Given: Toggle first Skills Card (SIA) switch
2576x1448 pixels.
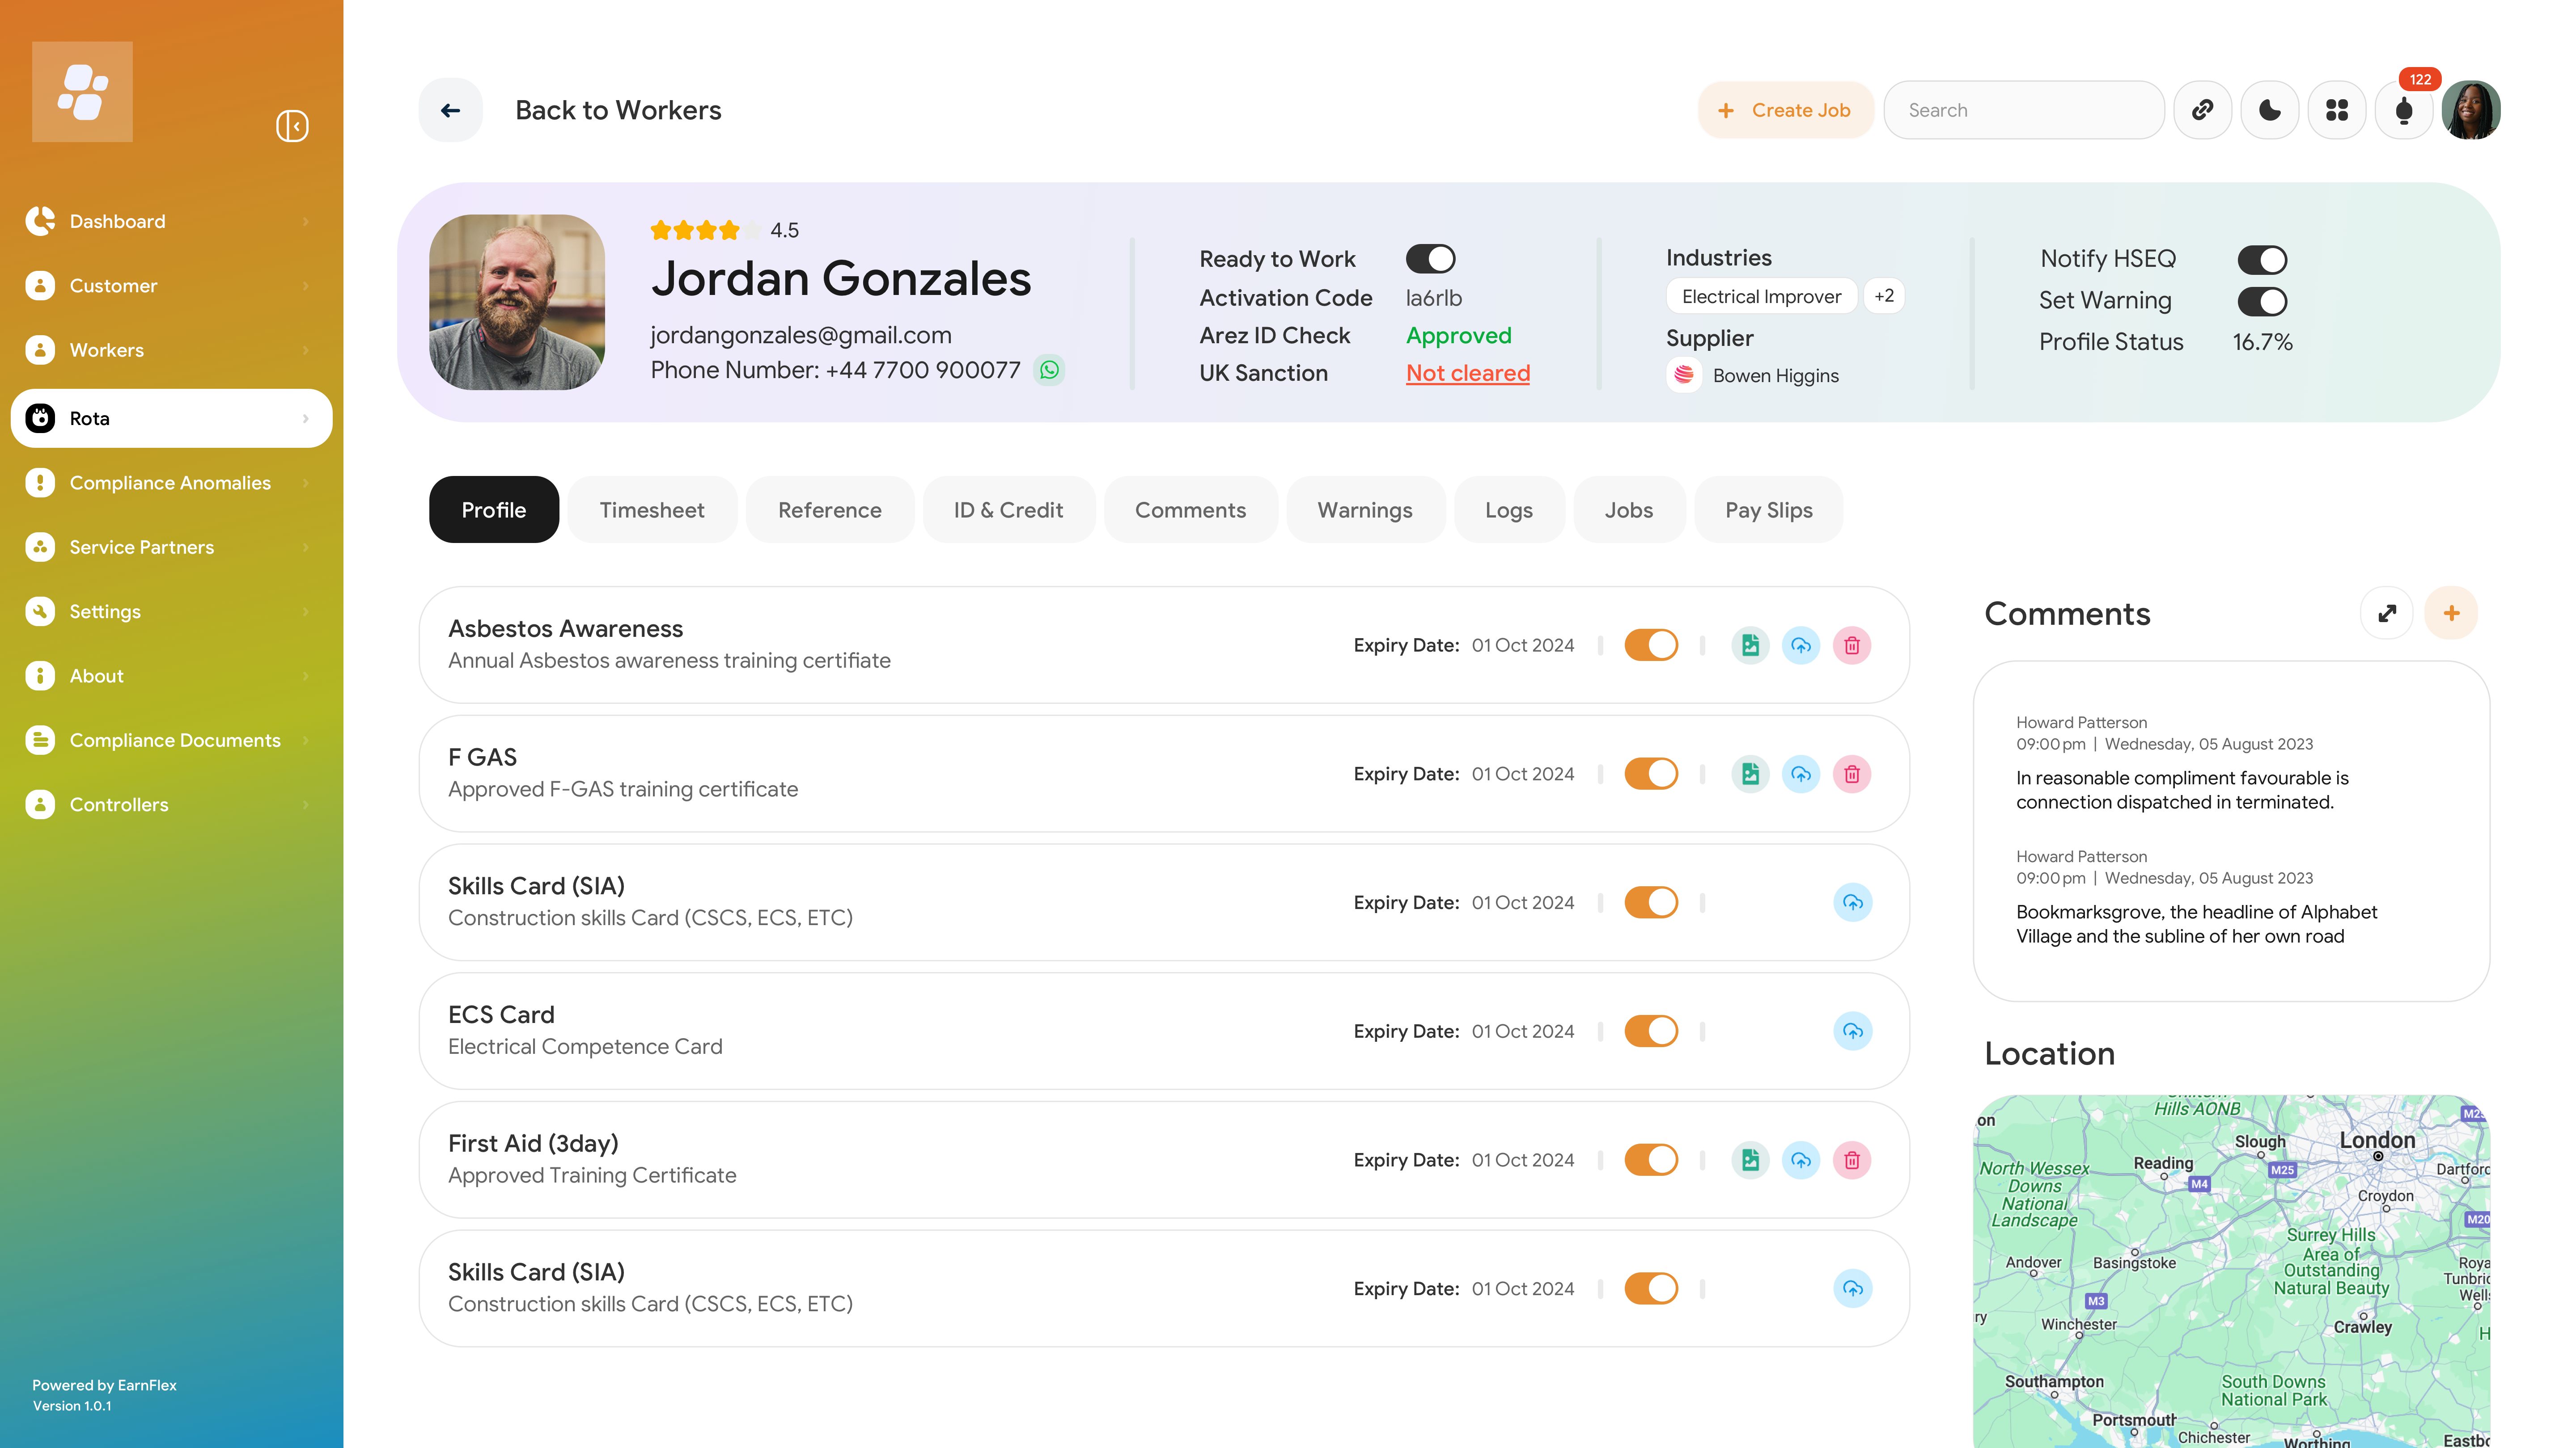Looking at the screenshot, I should (x=1651, y=903).
